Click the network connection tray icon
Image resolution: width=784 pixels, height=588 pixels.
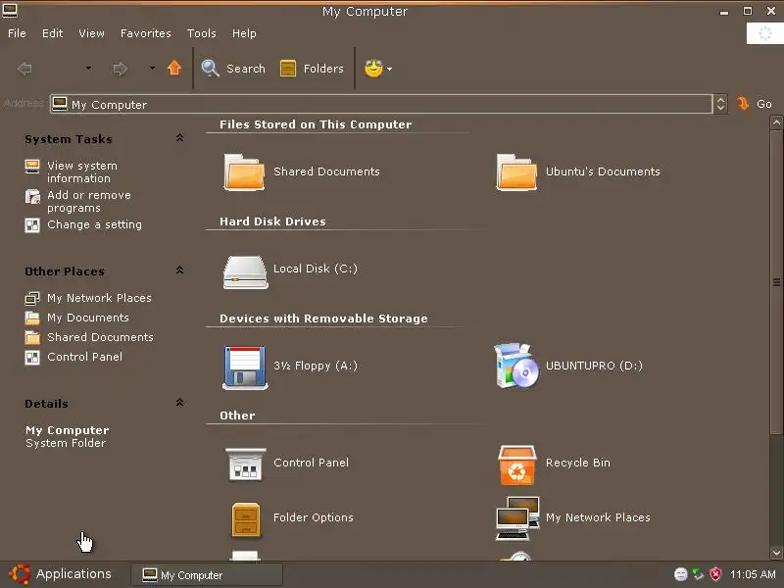pos(698,574)
